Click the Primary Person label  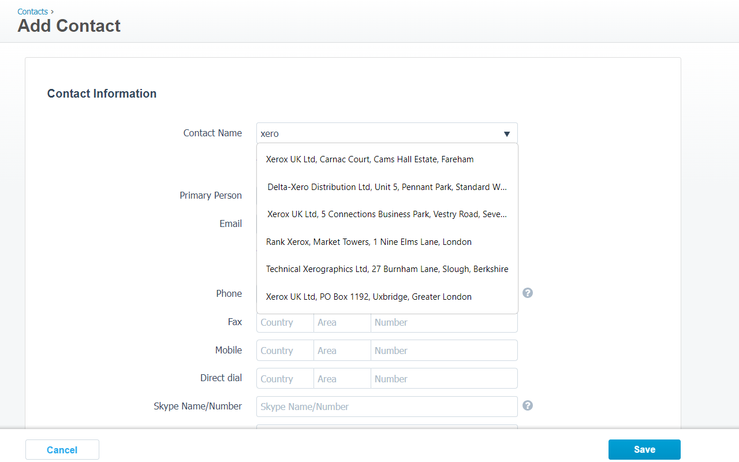coord(211,195)
